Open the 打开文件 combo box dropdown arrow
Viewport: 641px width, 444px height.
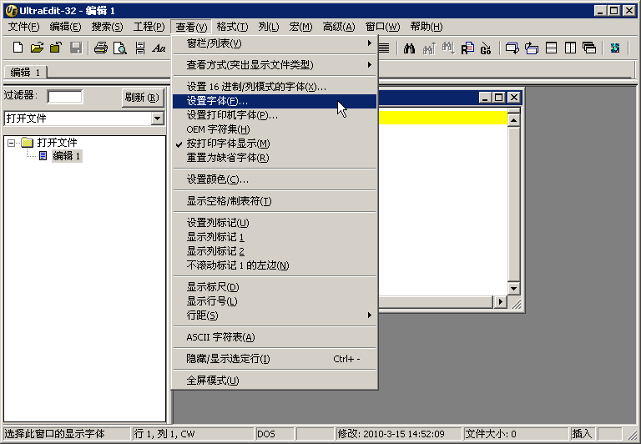point(158,119)
